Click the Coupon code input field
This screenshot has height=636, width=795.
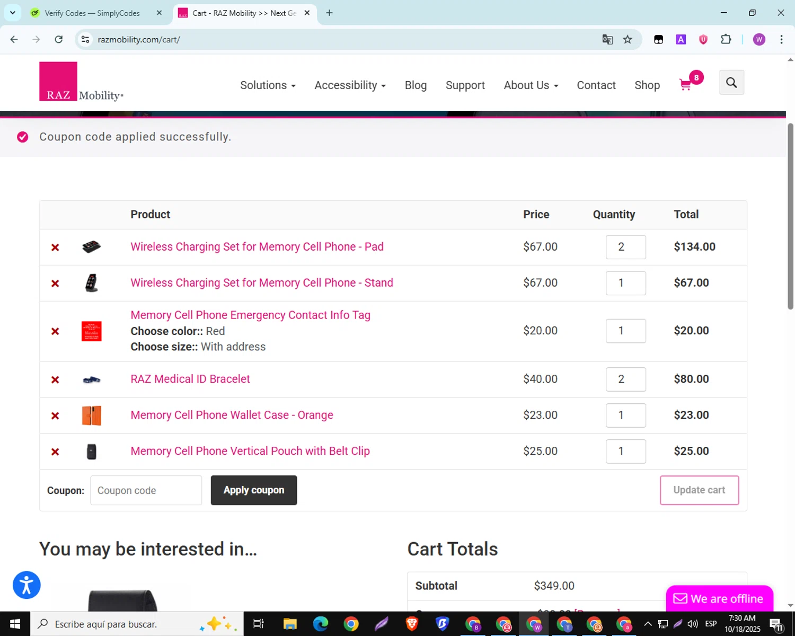tap(146, 490)
